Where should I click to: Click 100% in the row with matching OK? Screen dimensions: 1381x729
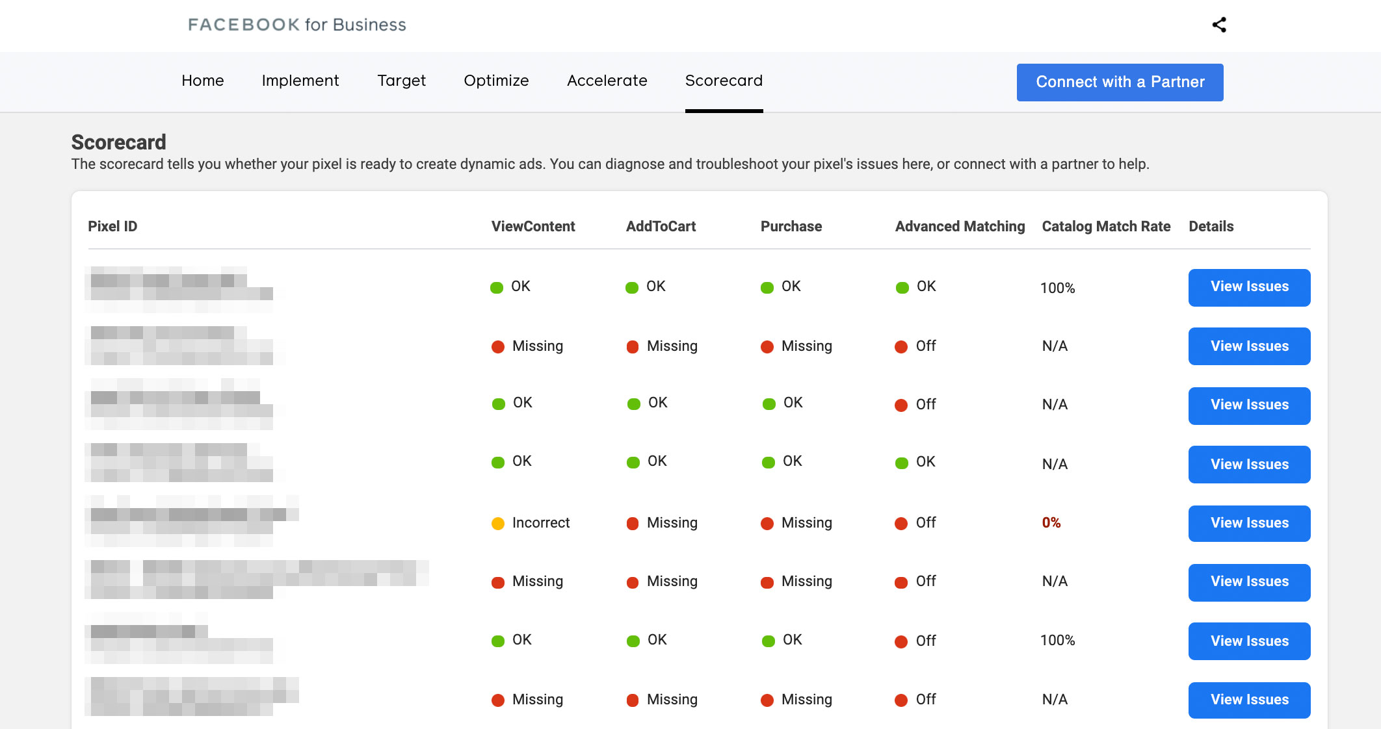pyautogui.click(x=1058, y=288)
